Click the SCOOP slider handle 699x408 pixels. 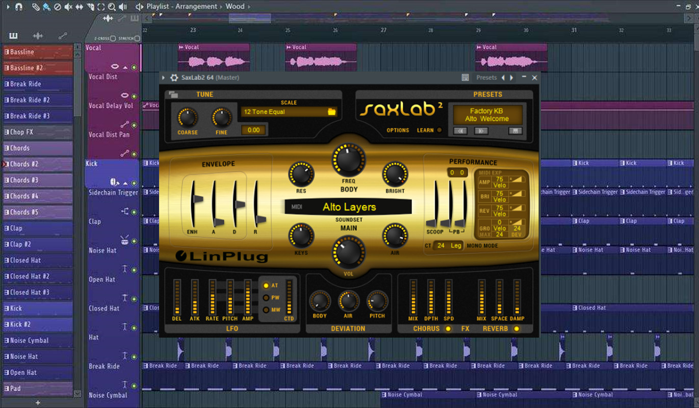click(x=431, y=223)
